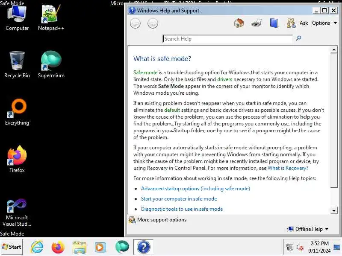Click Windows Help and Support taskbar button
The image size is (342, 256).
pos(143,247)
